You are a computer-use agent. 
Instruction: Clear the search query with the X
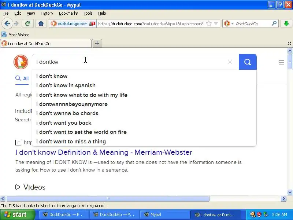[230, 62]
